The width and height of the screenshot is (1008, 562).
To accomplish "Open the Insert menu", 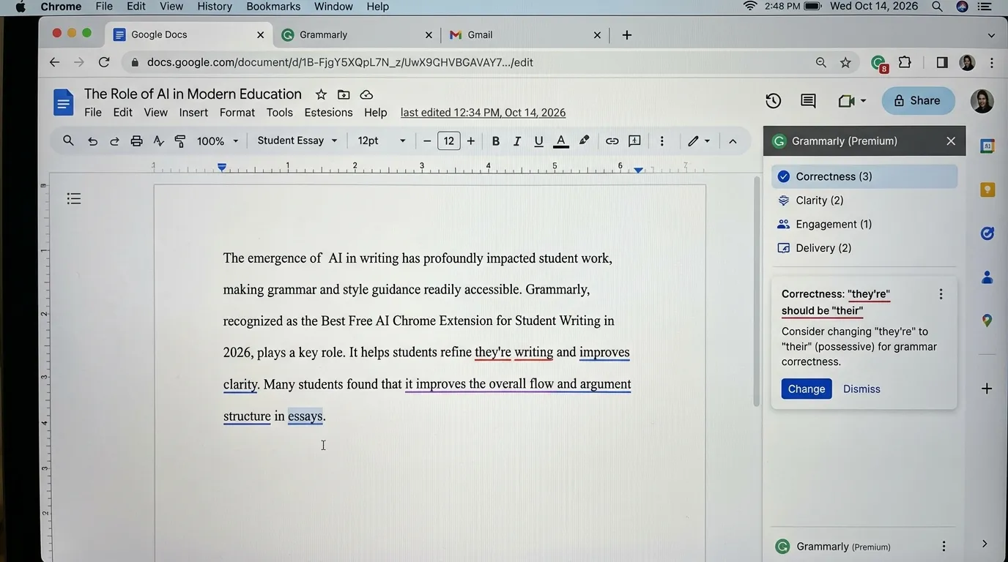I will point(193,113).
